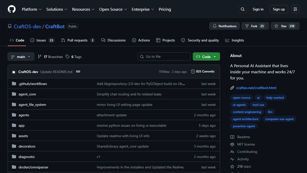Open the Projects tab

coord(165,40)
